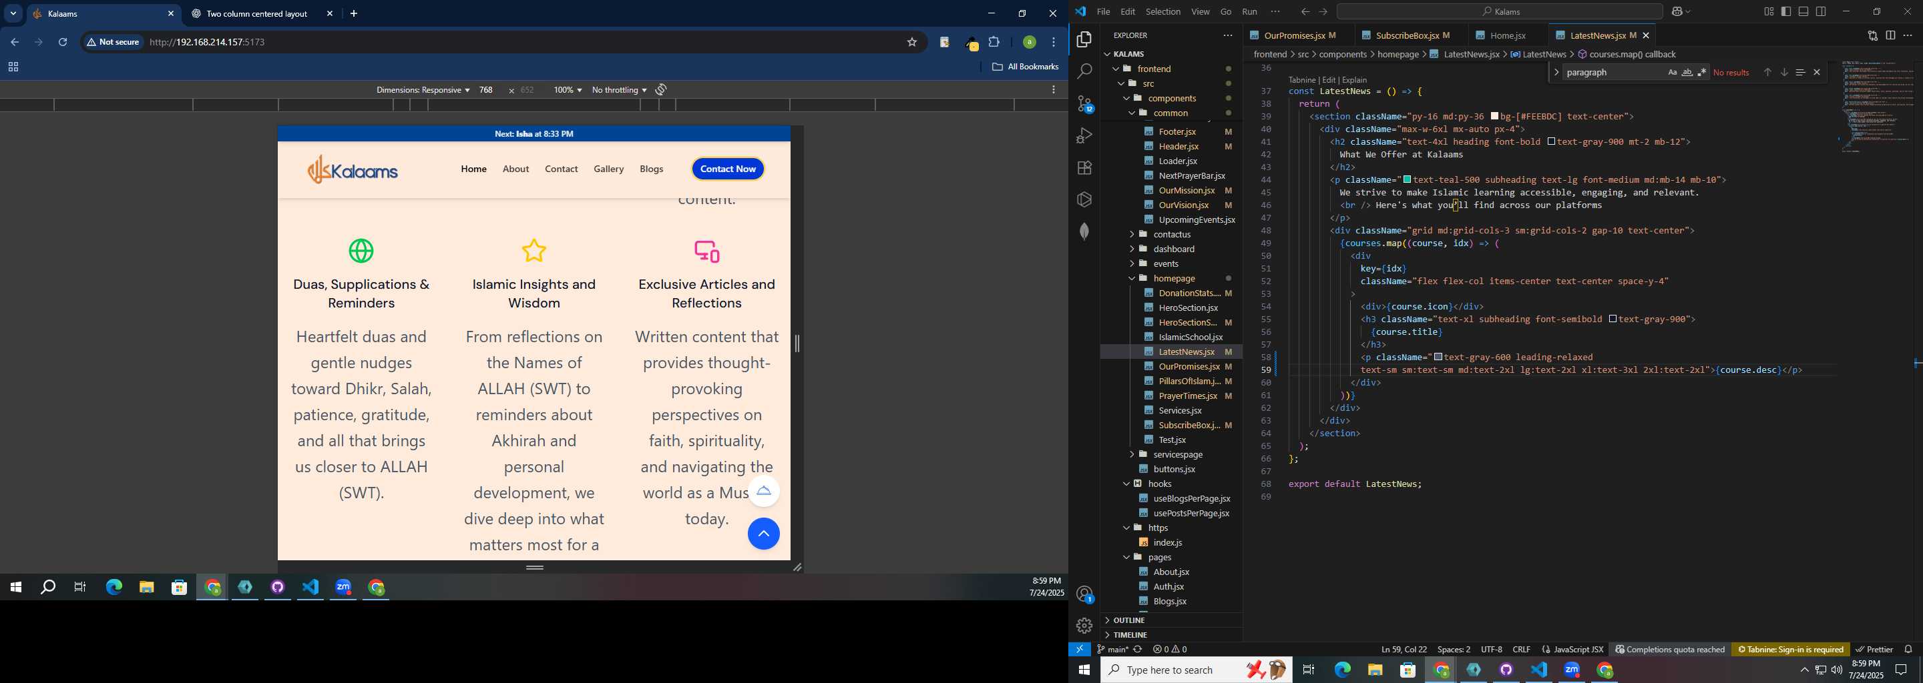Toggle Match Case in the find widget

click(1672, 72)
